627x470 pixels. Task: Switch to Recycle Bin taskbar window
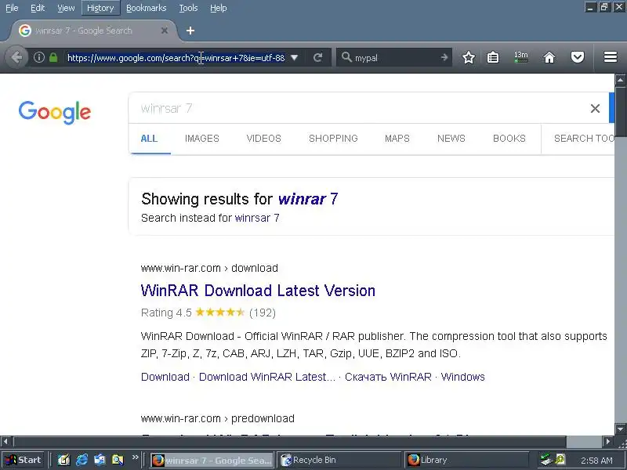tap(339, 460)
